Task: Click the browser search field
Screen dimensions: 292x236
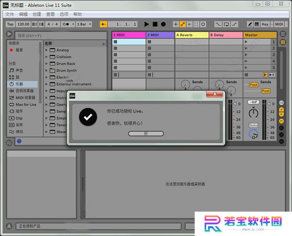Action: point(61,36)
